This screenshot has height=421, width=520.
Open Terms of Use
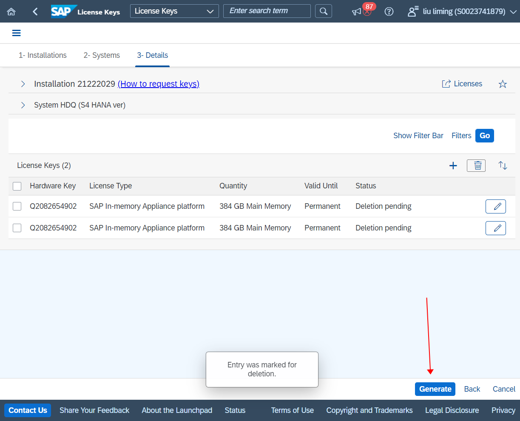tap(293, 410)
